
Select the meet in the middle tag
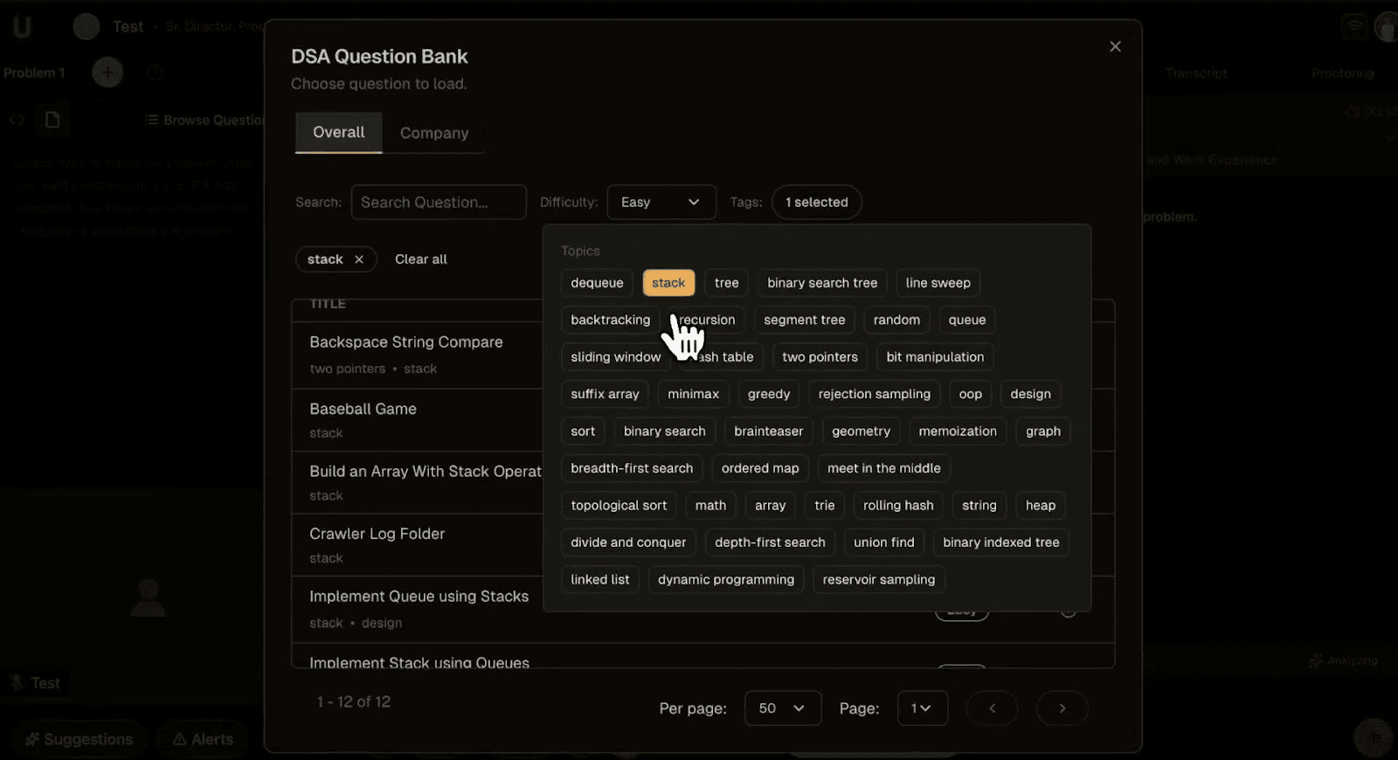tap(884, 468)
